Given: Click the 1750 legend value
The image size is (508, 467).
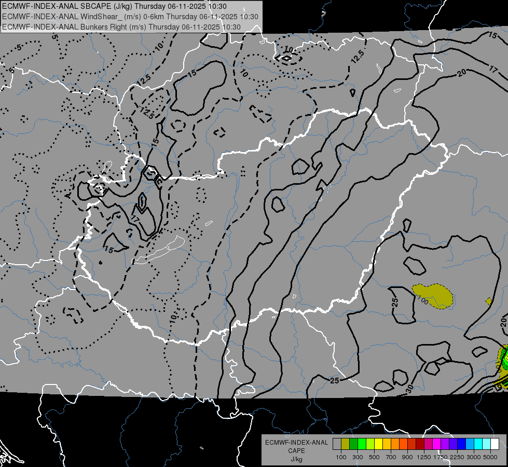Looking at the screenshot, I should [441, 457].
